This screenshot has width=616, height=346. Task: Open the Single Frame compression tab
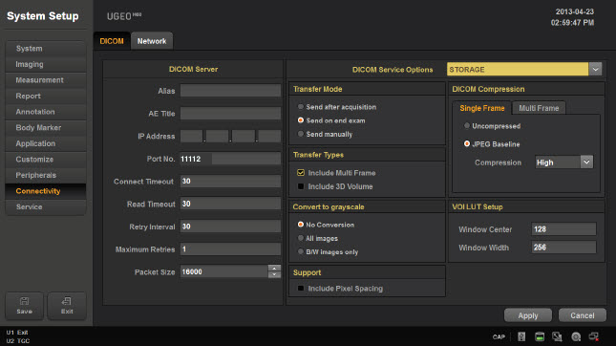coord(482,108)
